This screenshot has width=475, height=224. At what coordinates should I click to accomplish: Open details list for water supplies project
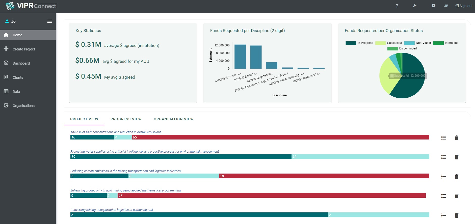(443, 157)
